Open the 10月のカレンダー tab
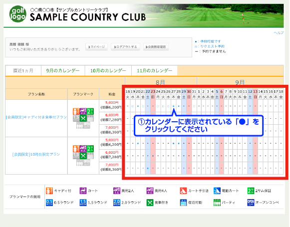 (108, 71)
